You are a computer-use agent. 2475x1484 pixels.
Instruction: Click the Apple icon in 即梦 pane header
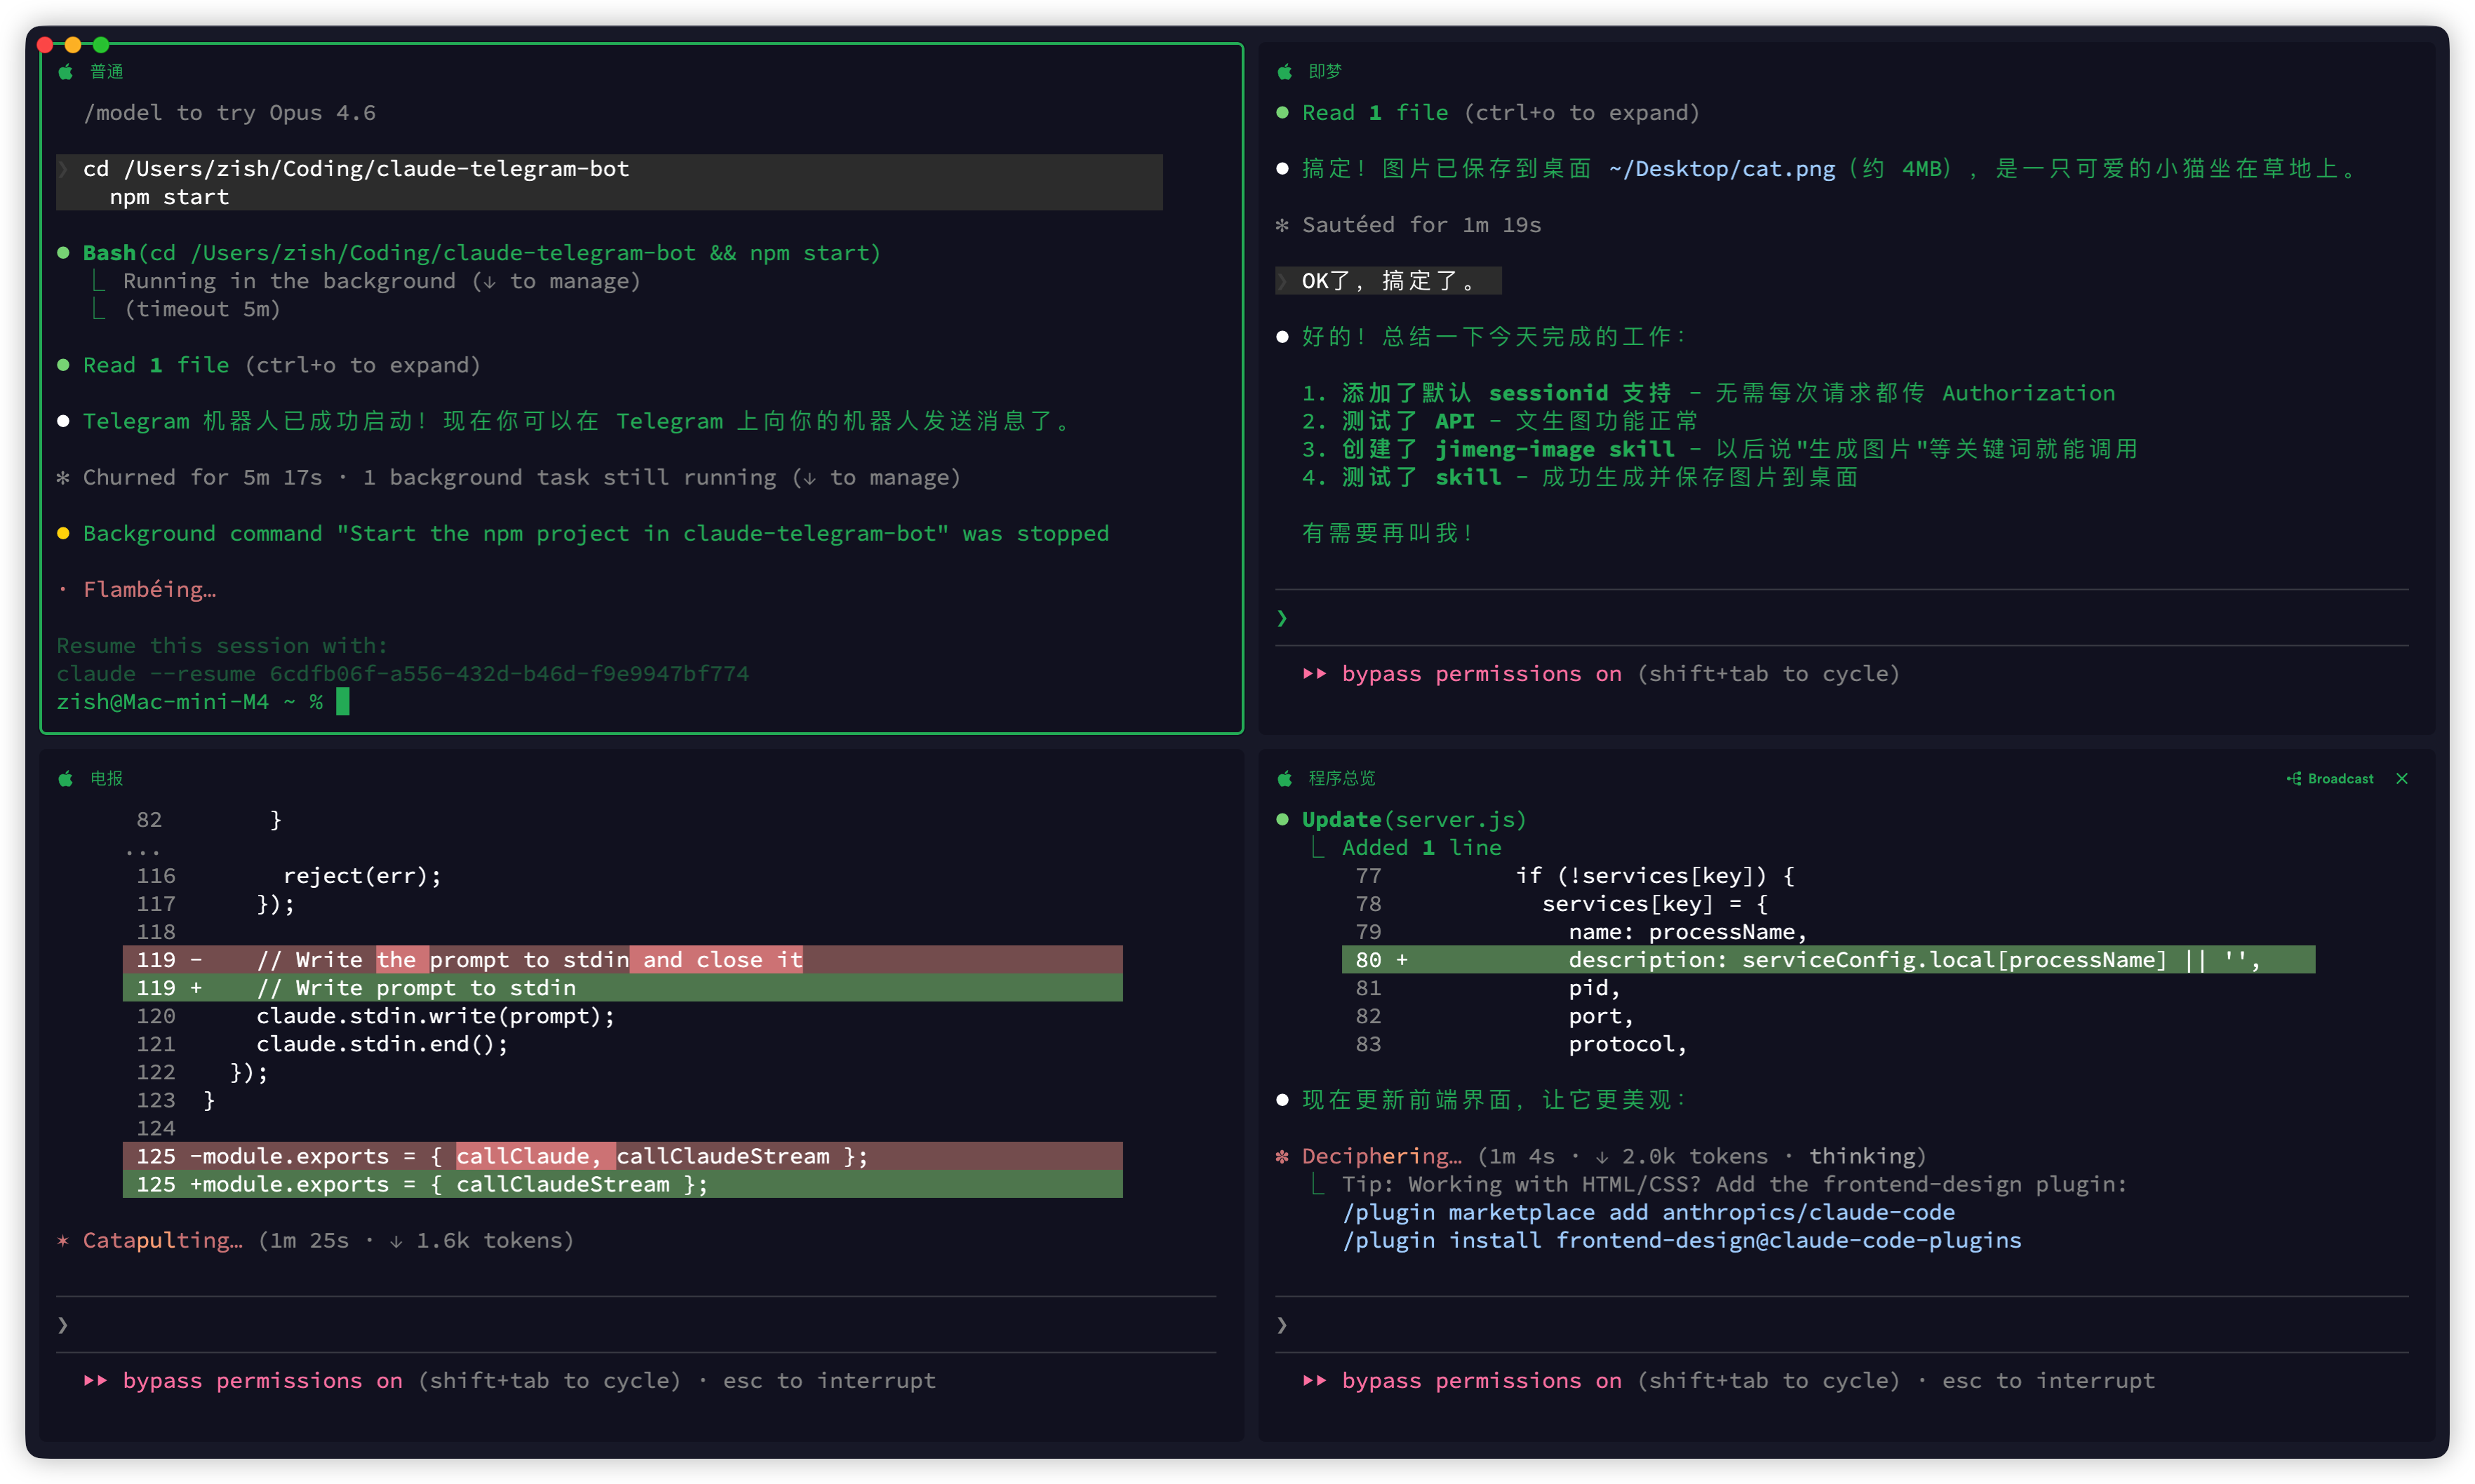click(1285, 72)
